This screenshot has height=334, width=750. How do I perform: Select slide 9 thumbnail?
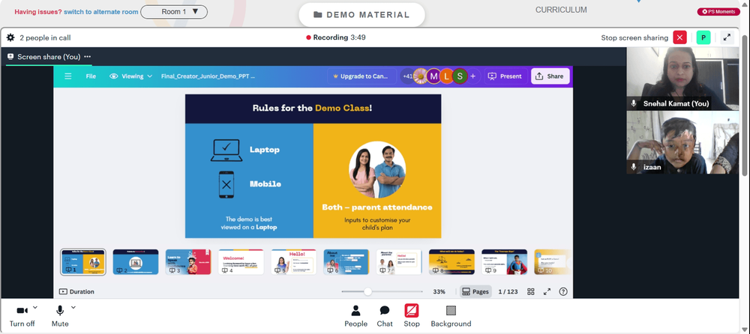click(504, 262)
